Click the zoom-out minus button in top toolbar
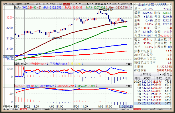Viewport: 175px width, 113px height. pyautogui.click(x=80, y=4)
